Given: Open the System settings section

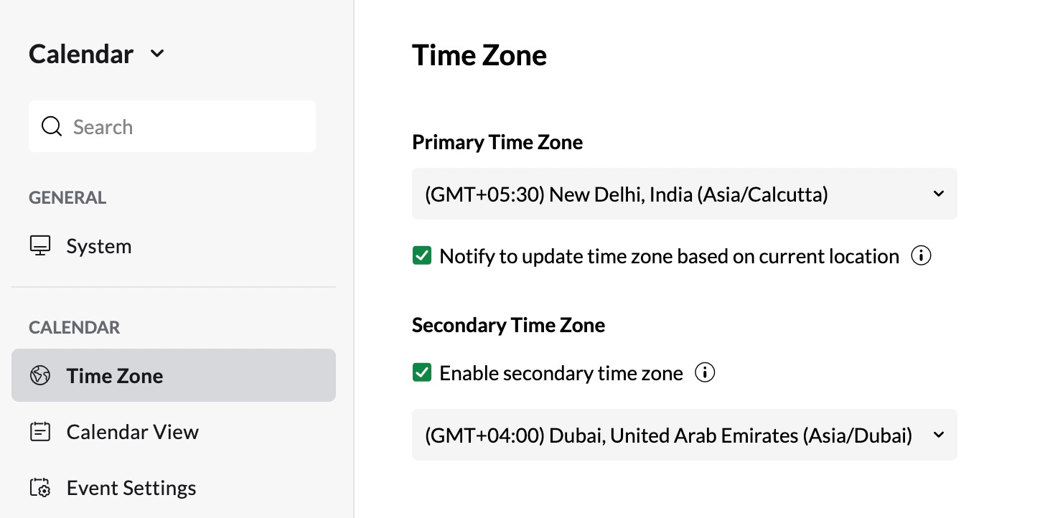Looking at the screenshot, I should point(99,246).
